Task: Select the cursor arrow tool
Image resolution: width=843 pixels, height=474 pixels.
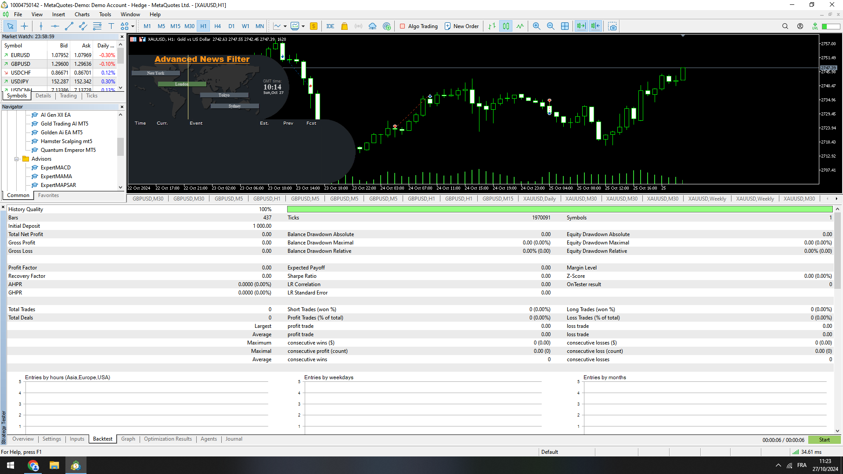Action: pos(10,26)
